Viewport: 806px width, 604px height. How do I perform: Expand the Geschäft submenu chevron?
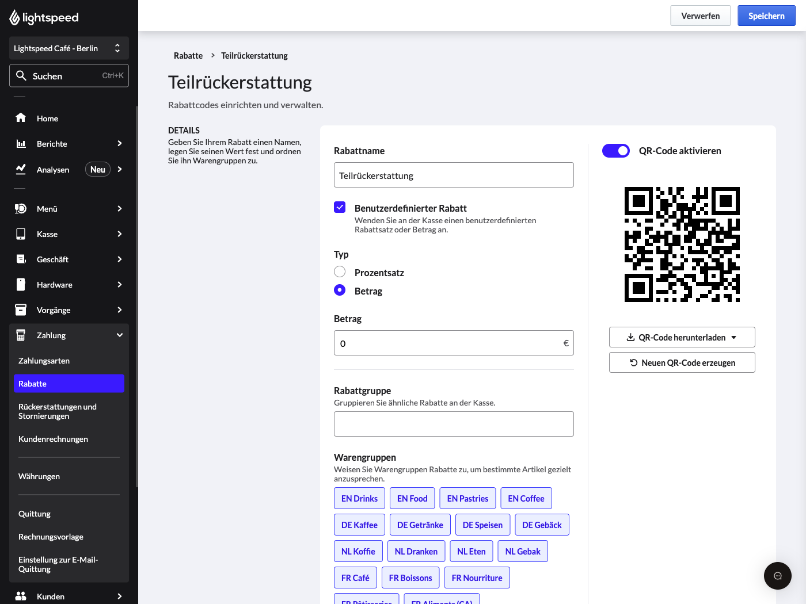(x=120, y=259)
